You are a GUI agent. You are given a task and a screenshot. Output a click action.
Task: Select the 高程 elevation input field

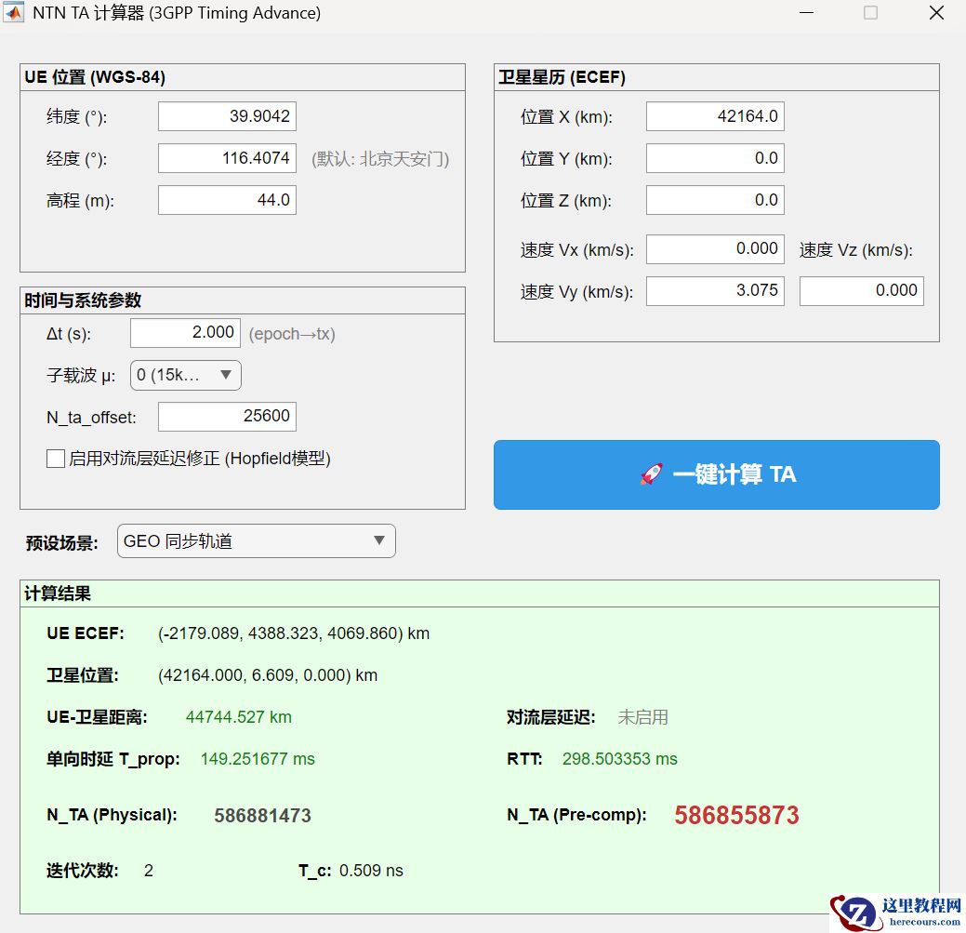(227, 199)
